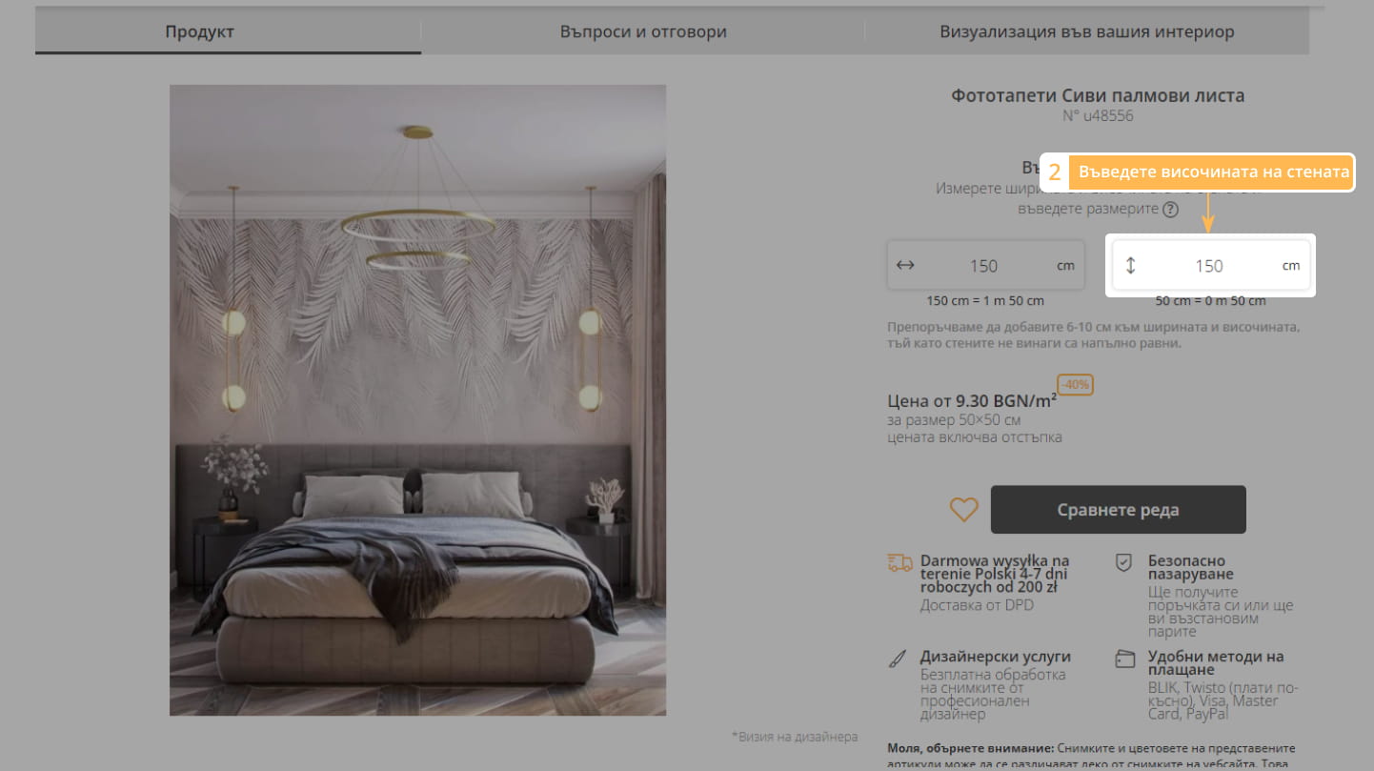Click the designer services brush icon
The width and height of the screenshot is (1374, 771).
click(x=898, y=659)
